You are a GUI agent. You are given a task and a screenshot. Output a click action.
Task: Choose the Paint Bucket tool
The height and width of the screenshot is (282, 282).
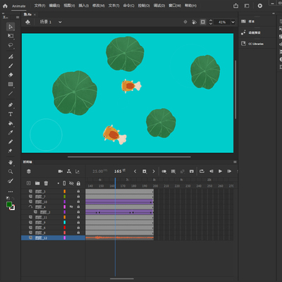click(11, 123)
